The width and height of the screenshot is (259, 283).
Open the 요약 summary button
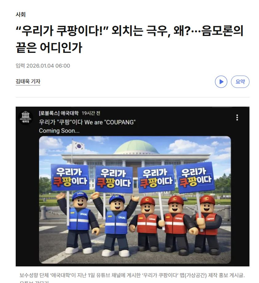(x=240, y=81)
